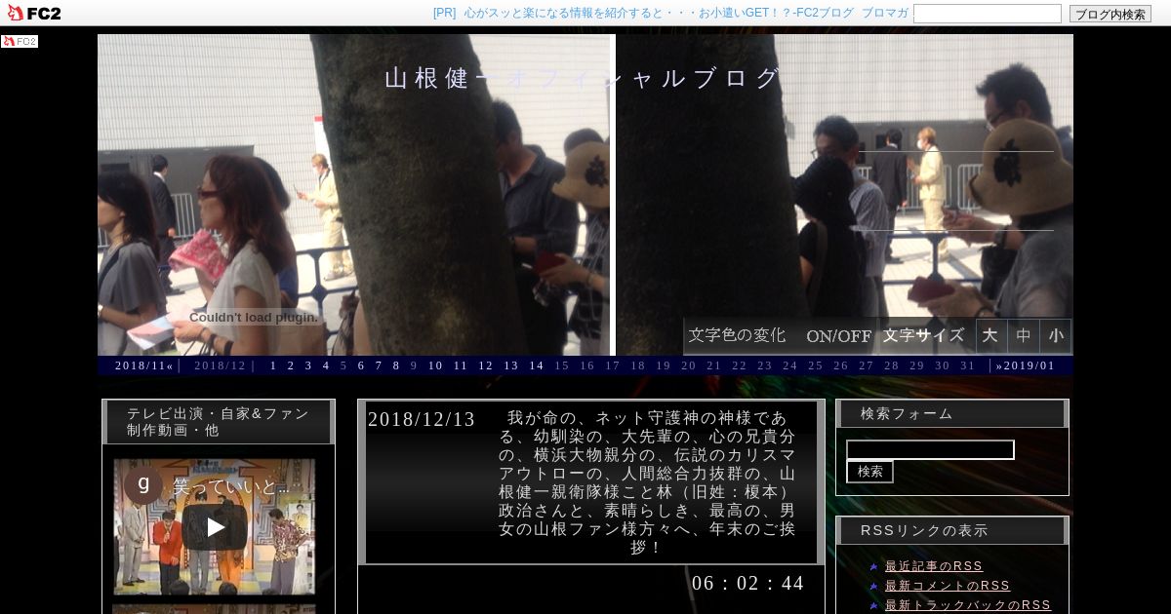Image resolution: width=1171 pixels, height=614 pixels.
Task: Open calendar day 3
Action: (x=308, y=365)
